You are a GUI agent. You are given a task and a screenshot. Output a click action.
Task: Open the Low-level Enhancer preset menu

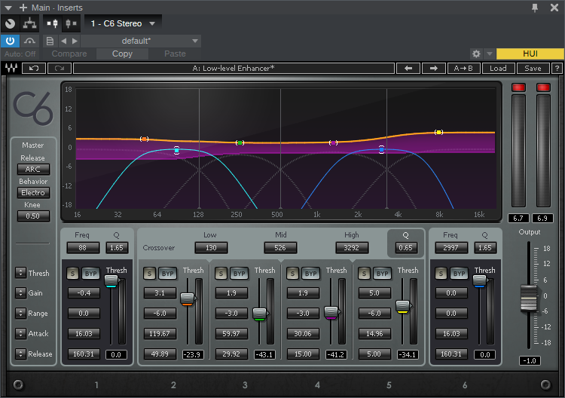pyautogui.click(x=234, y=68)
